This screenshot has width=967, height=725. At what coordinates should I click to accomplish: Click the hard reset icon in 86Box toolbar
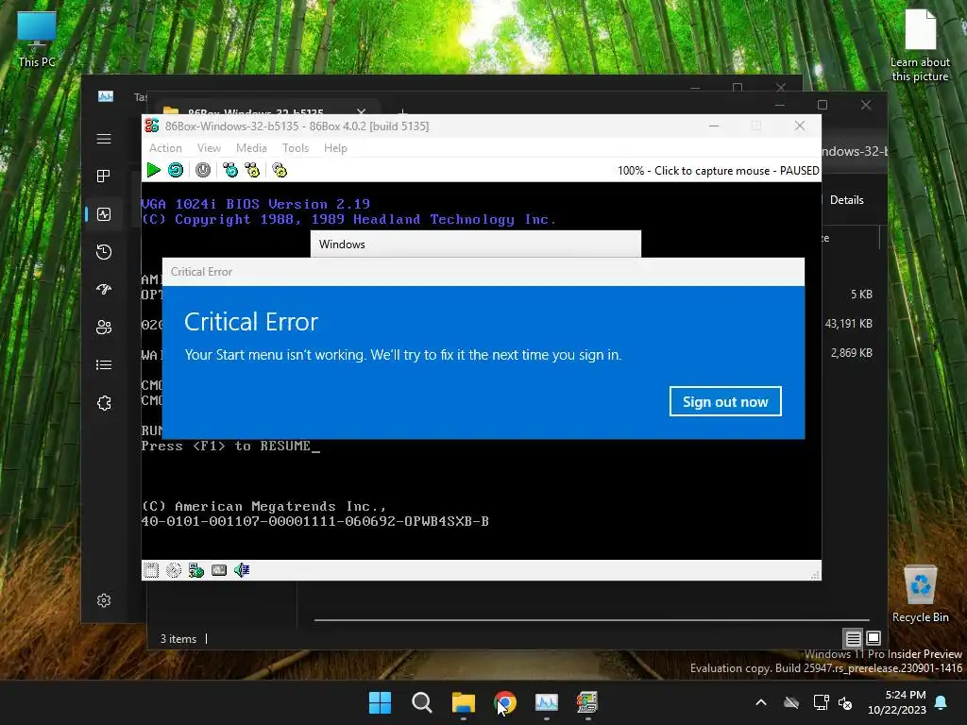[x=176, y=170]
